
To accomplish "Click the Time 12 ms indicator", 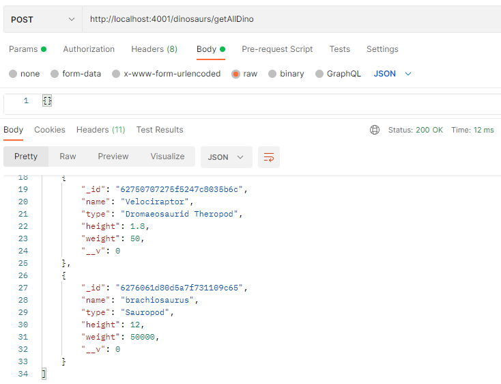I will pos(472,130).
